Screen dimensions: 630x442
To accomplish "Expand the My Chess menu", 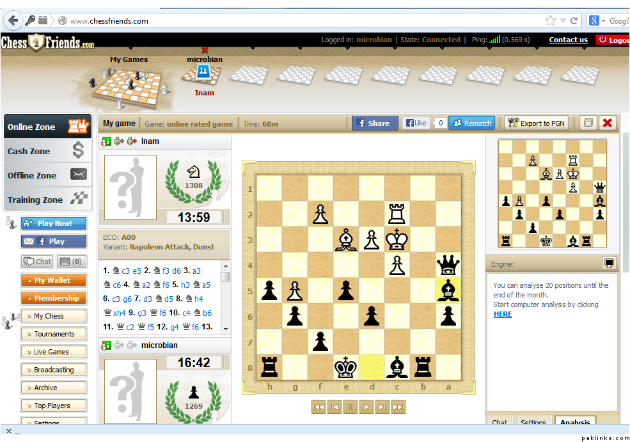I will [x=54, y=316].
